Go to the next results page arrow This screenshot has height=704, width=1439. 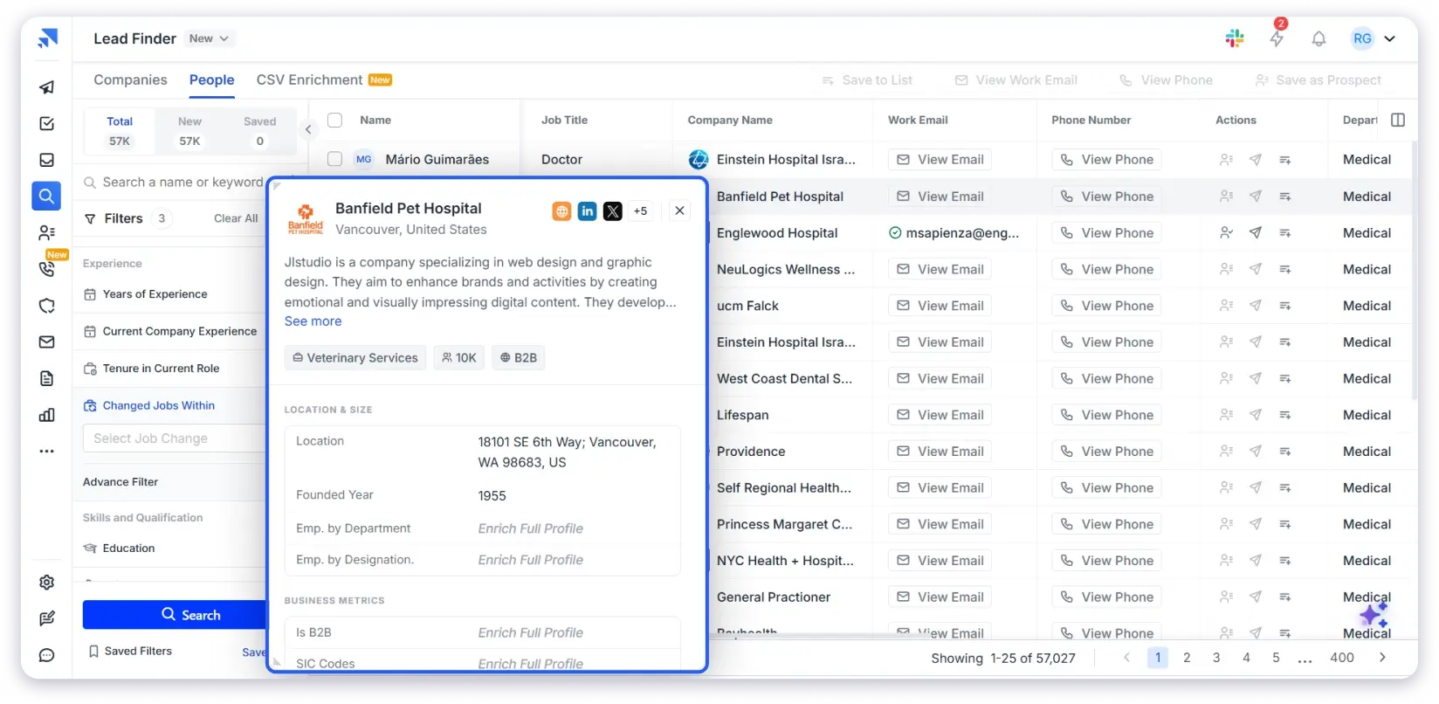point(1382,658)
